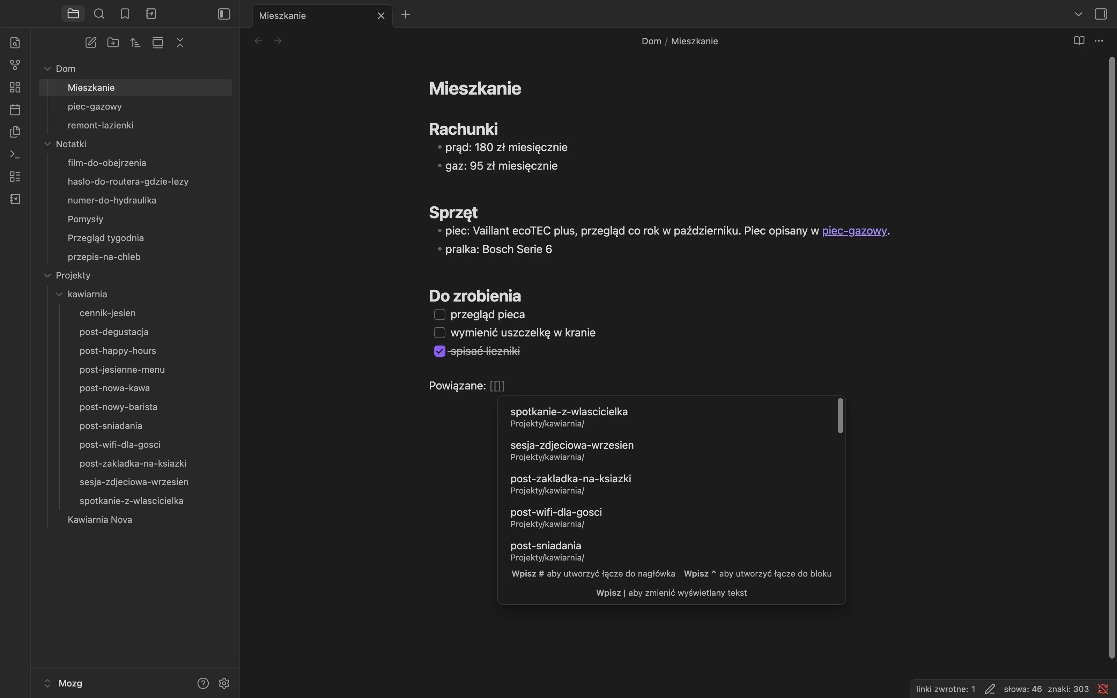The width and height of the screenshot is (1117, 698).
Task: Open the note's more options menu
Action: point(1099,40)
